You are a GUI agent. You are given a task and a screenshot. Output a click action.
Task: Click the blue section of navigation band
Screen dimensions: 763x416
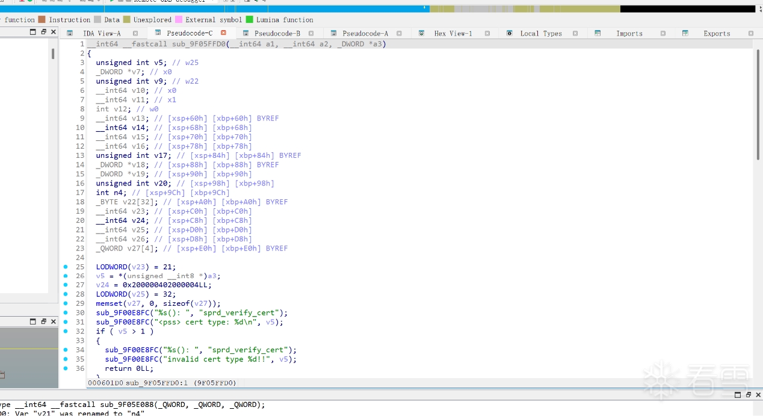[214, 9]
